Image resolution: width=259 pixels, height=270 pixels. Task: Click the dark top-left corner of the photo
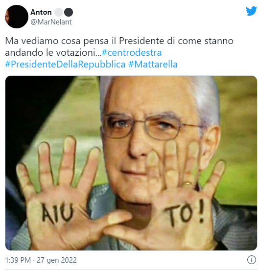(26, 96)
